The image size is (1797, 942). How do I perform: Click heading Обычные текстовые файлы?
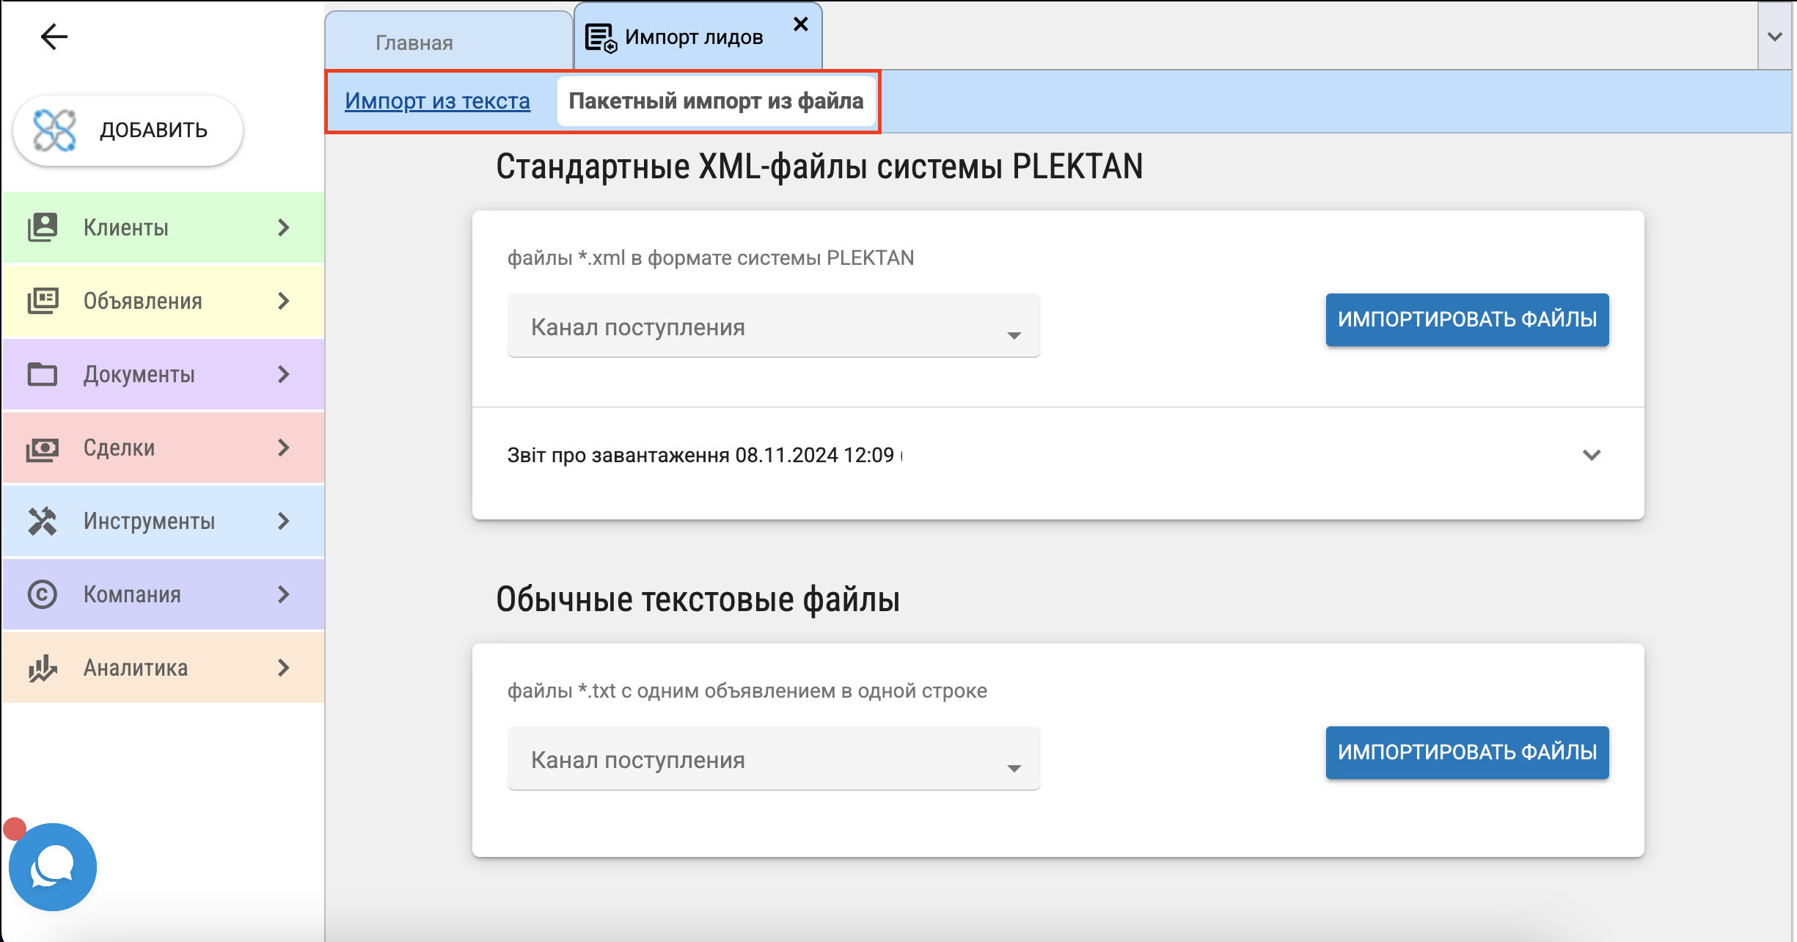pos(698,599)
